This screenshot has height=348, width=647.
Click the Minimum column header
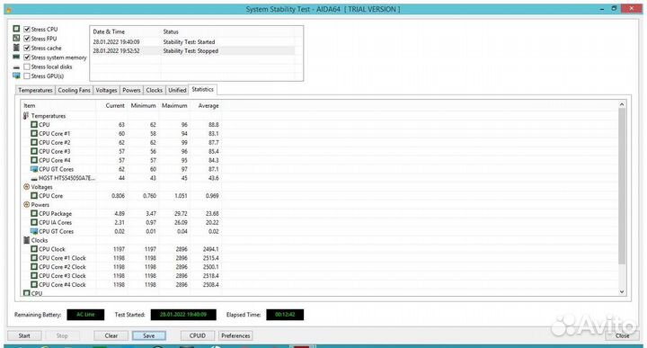143,106
